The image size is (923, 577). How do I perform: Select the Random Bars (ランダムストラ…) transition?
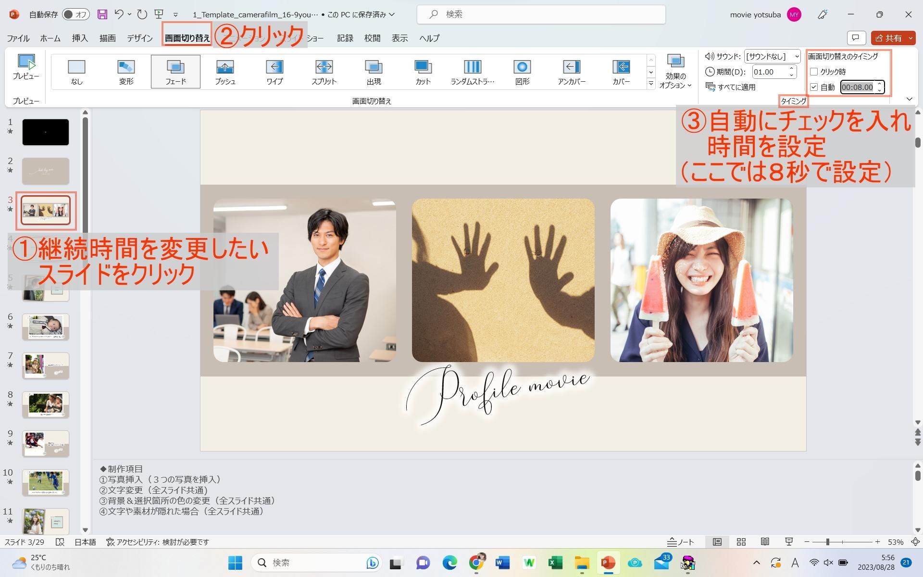[x=473, y=72]
